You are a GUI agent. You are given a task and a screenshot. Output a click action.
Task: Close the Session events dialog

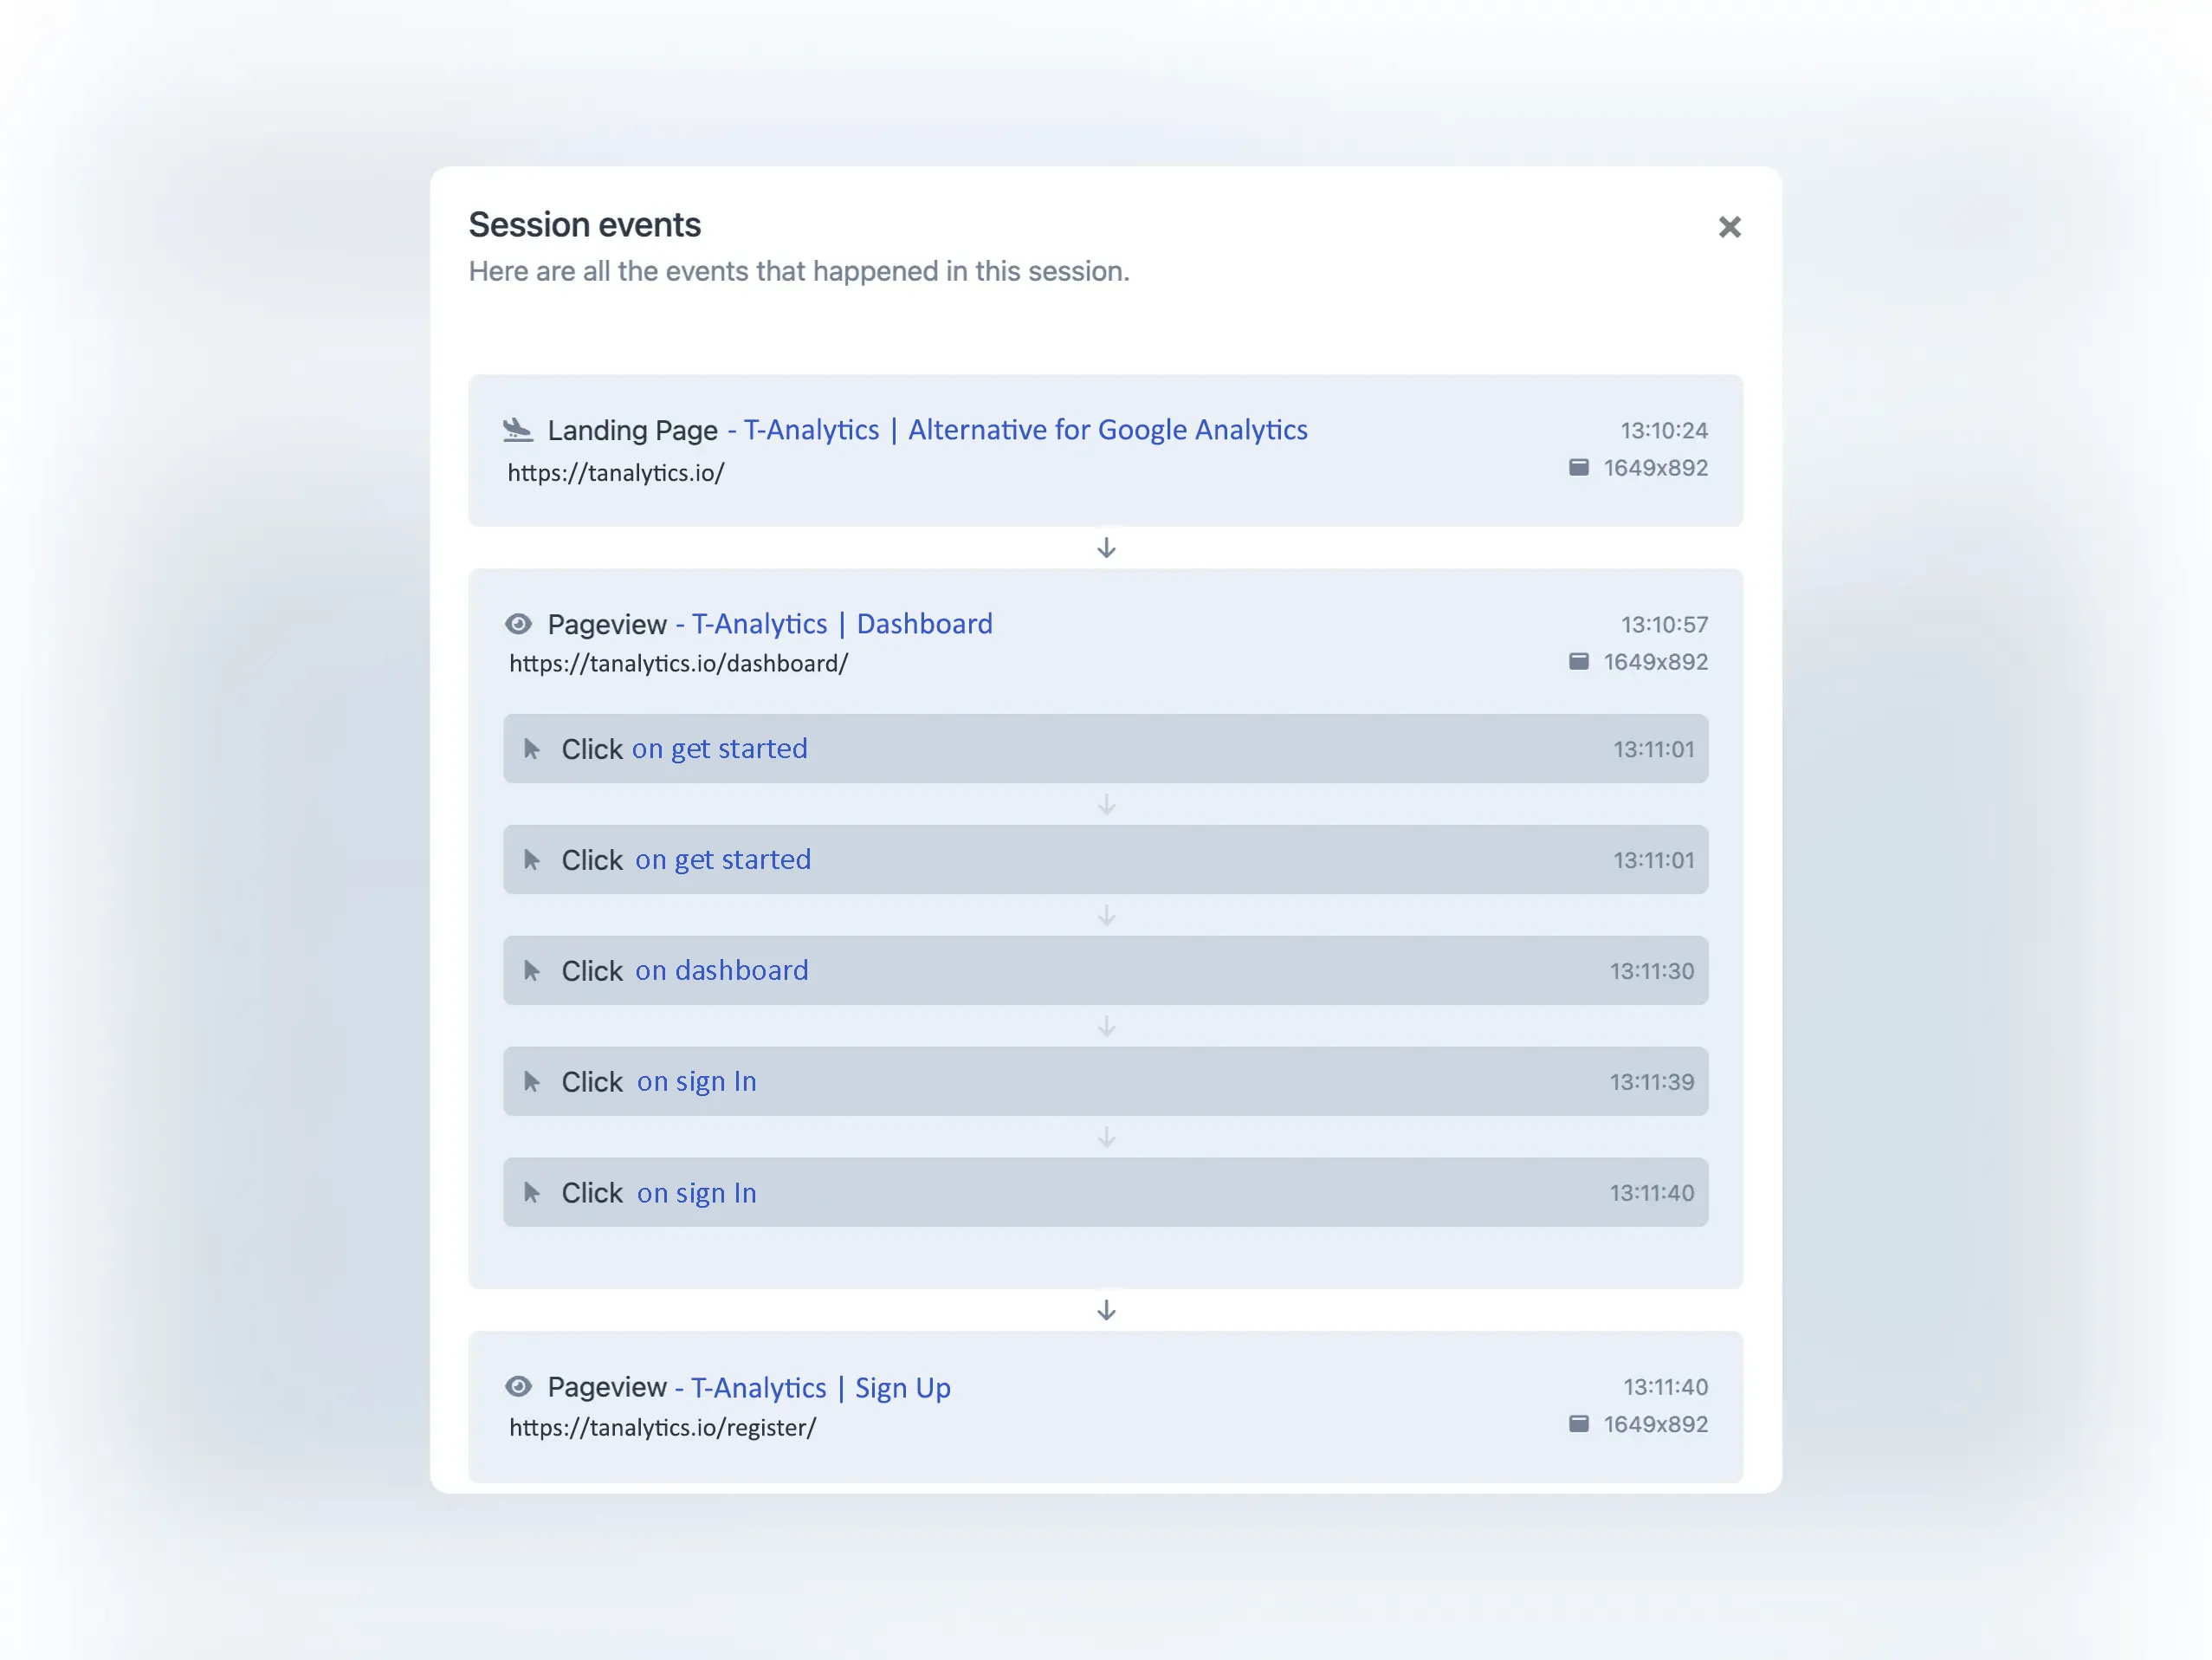(x=1729, y=226)
